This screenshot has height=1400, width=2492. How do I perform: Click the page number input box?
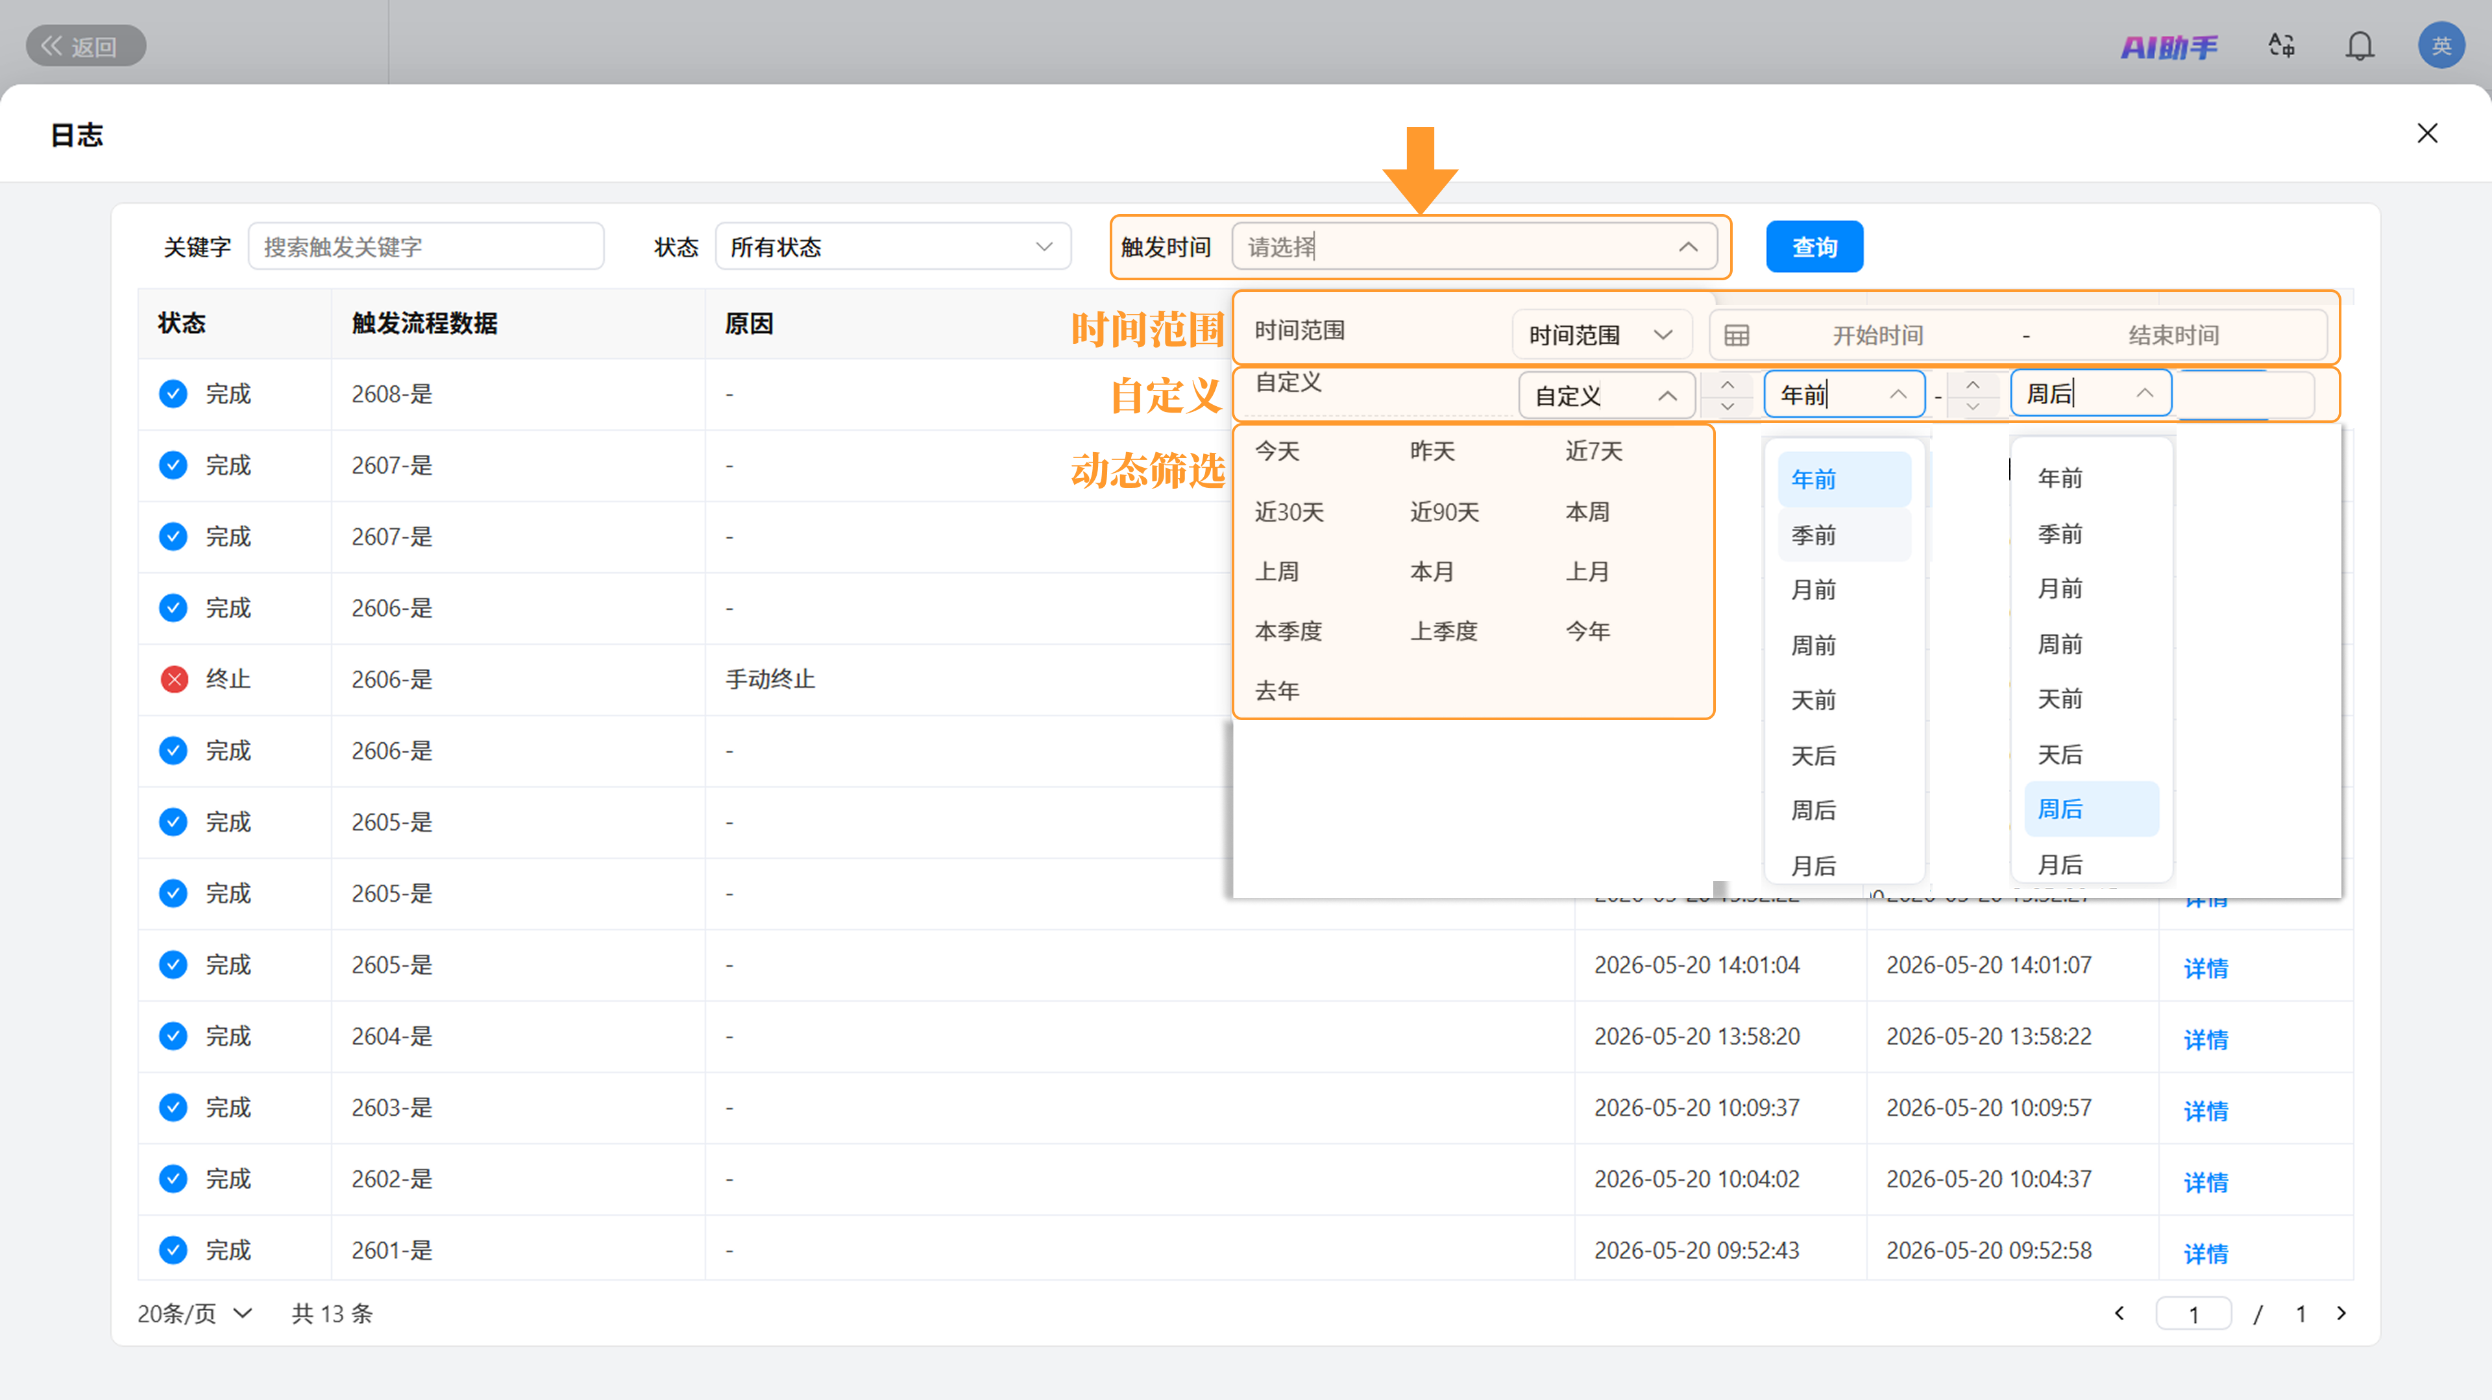click(2193, 1314)
